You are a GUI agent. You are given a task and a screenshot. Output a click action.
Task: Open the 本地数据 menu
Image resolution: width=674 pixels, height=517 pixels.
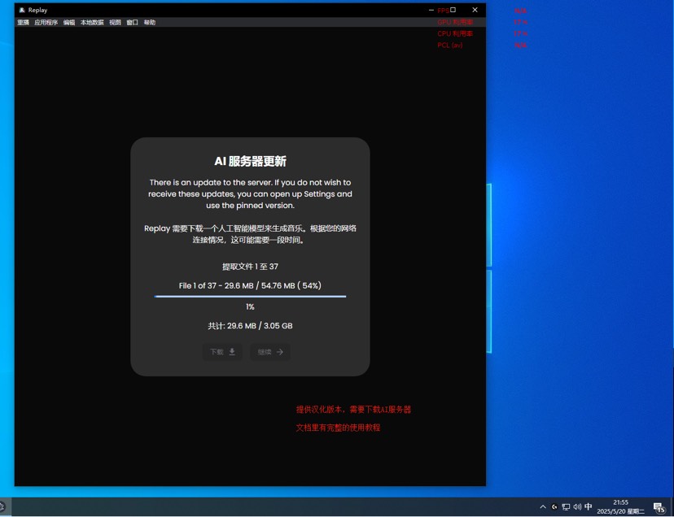[x=92, y=22]
